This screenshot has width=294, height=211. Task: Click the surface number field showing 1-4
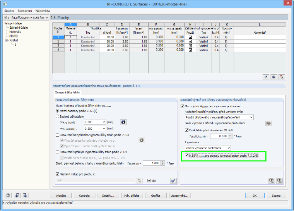pyautogui.click(x=95, y=180)
